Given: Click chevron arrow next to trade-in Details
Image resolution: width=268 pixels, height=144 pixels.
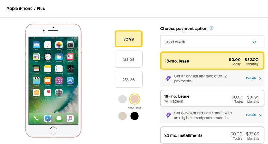Looking at the screenshot, I should pos(260,115).
